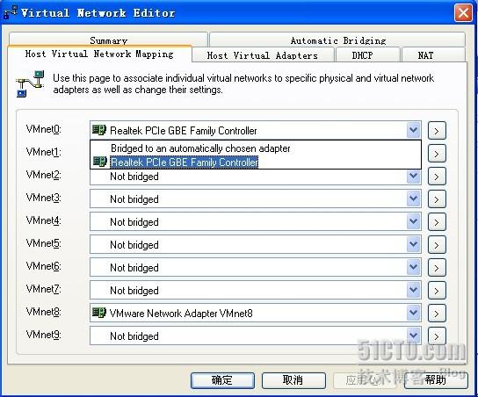Open VMnet2 settings arrow button
Viewport: 478px width, 397px height.
click(437, 177)
